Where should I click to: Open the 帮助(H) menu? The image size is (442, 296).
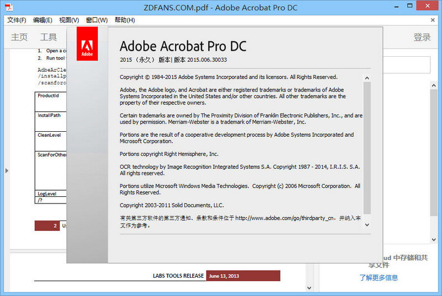(124, 20)
